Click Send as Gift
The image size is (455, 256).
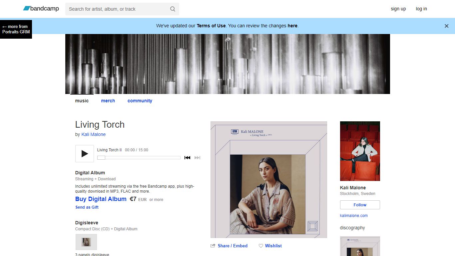click(x=87, y=207)
